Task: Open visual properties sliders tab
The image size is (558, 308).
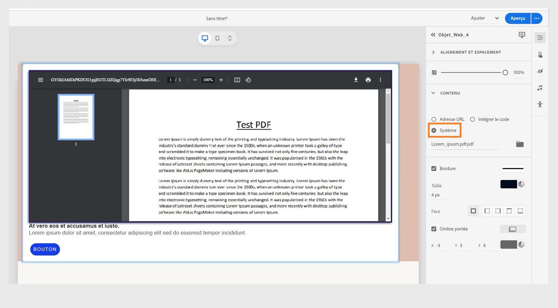Action: point(540,38)
